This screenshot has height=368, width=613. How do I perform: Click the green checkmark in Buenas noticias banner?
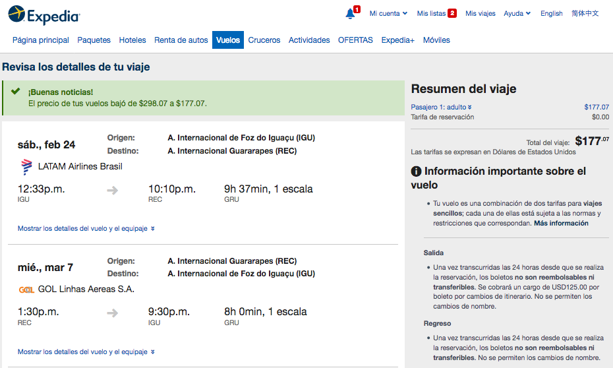15,91
